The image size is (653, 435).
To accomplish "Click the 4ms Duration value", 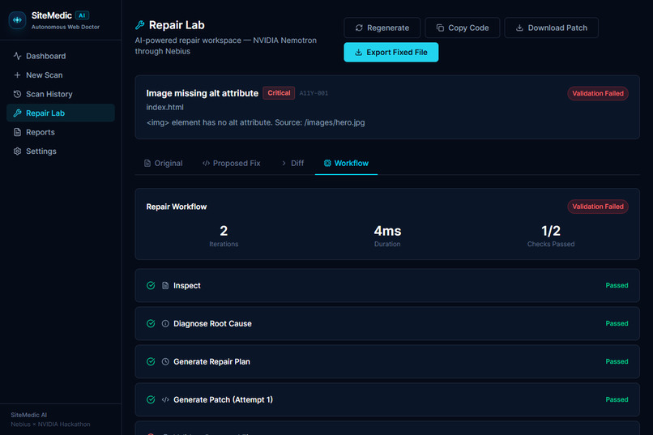I will 387,231.
